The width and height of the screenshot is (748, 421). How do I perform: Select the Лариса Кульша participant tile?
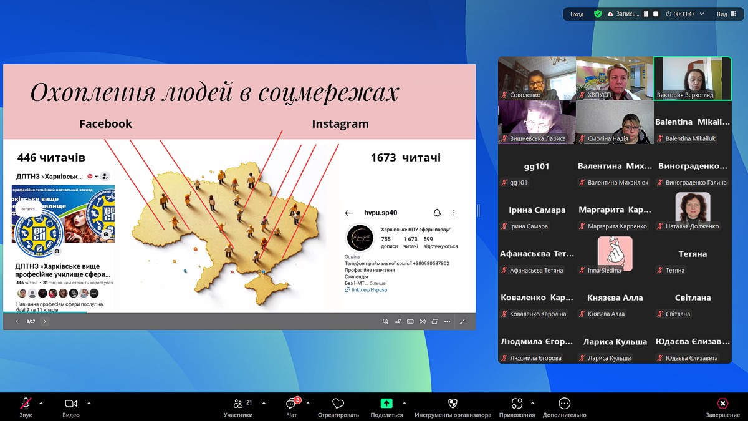(x=614, y=342)
